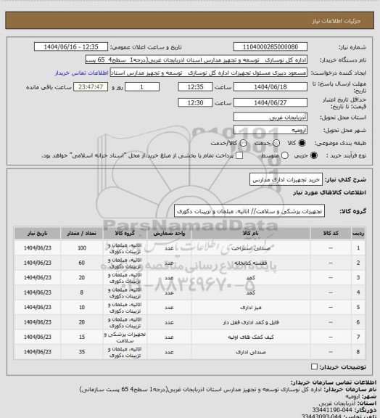This screenshot has height=418, width=380.
Task: Click item name فایل و کمد اداری قفل دار
Action: (250, 322)
